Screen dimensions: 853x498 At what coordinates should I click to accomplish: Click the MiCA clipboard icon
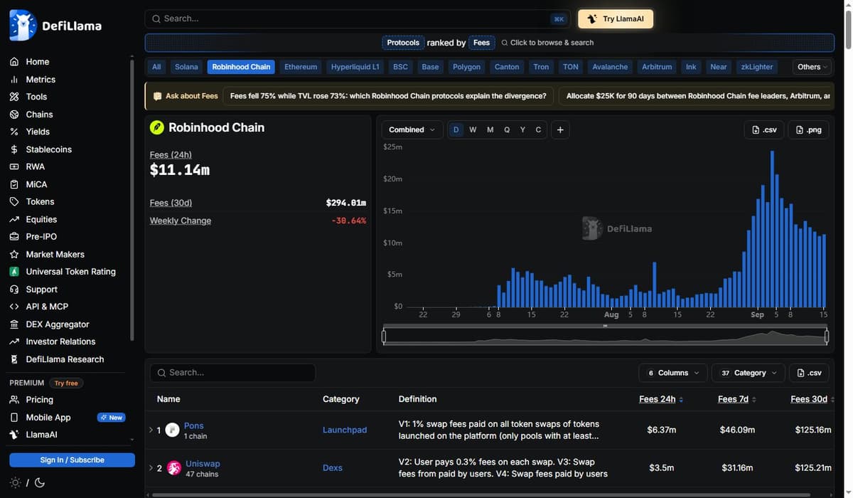[14, 184]
